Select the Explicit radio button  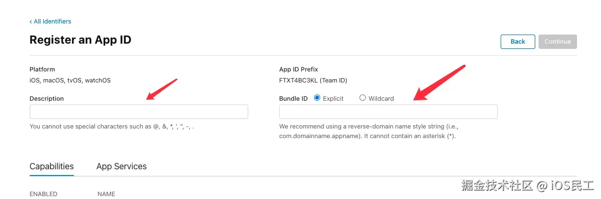click(317, 98)
